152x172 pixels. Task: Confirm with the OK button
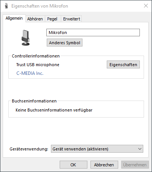coord(73,164)
